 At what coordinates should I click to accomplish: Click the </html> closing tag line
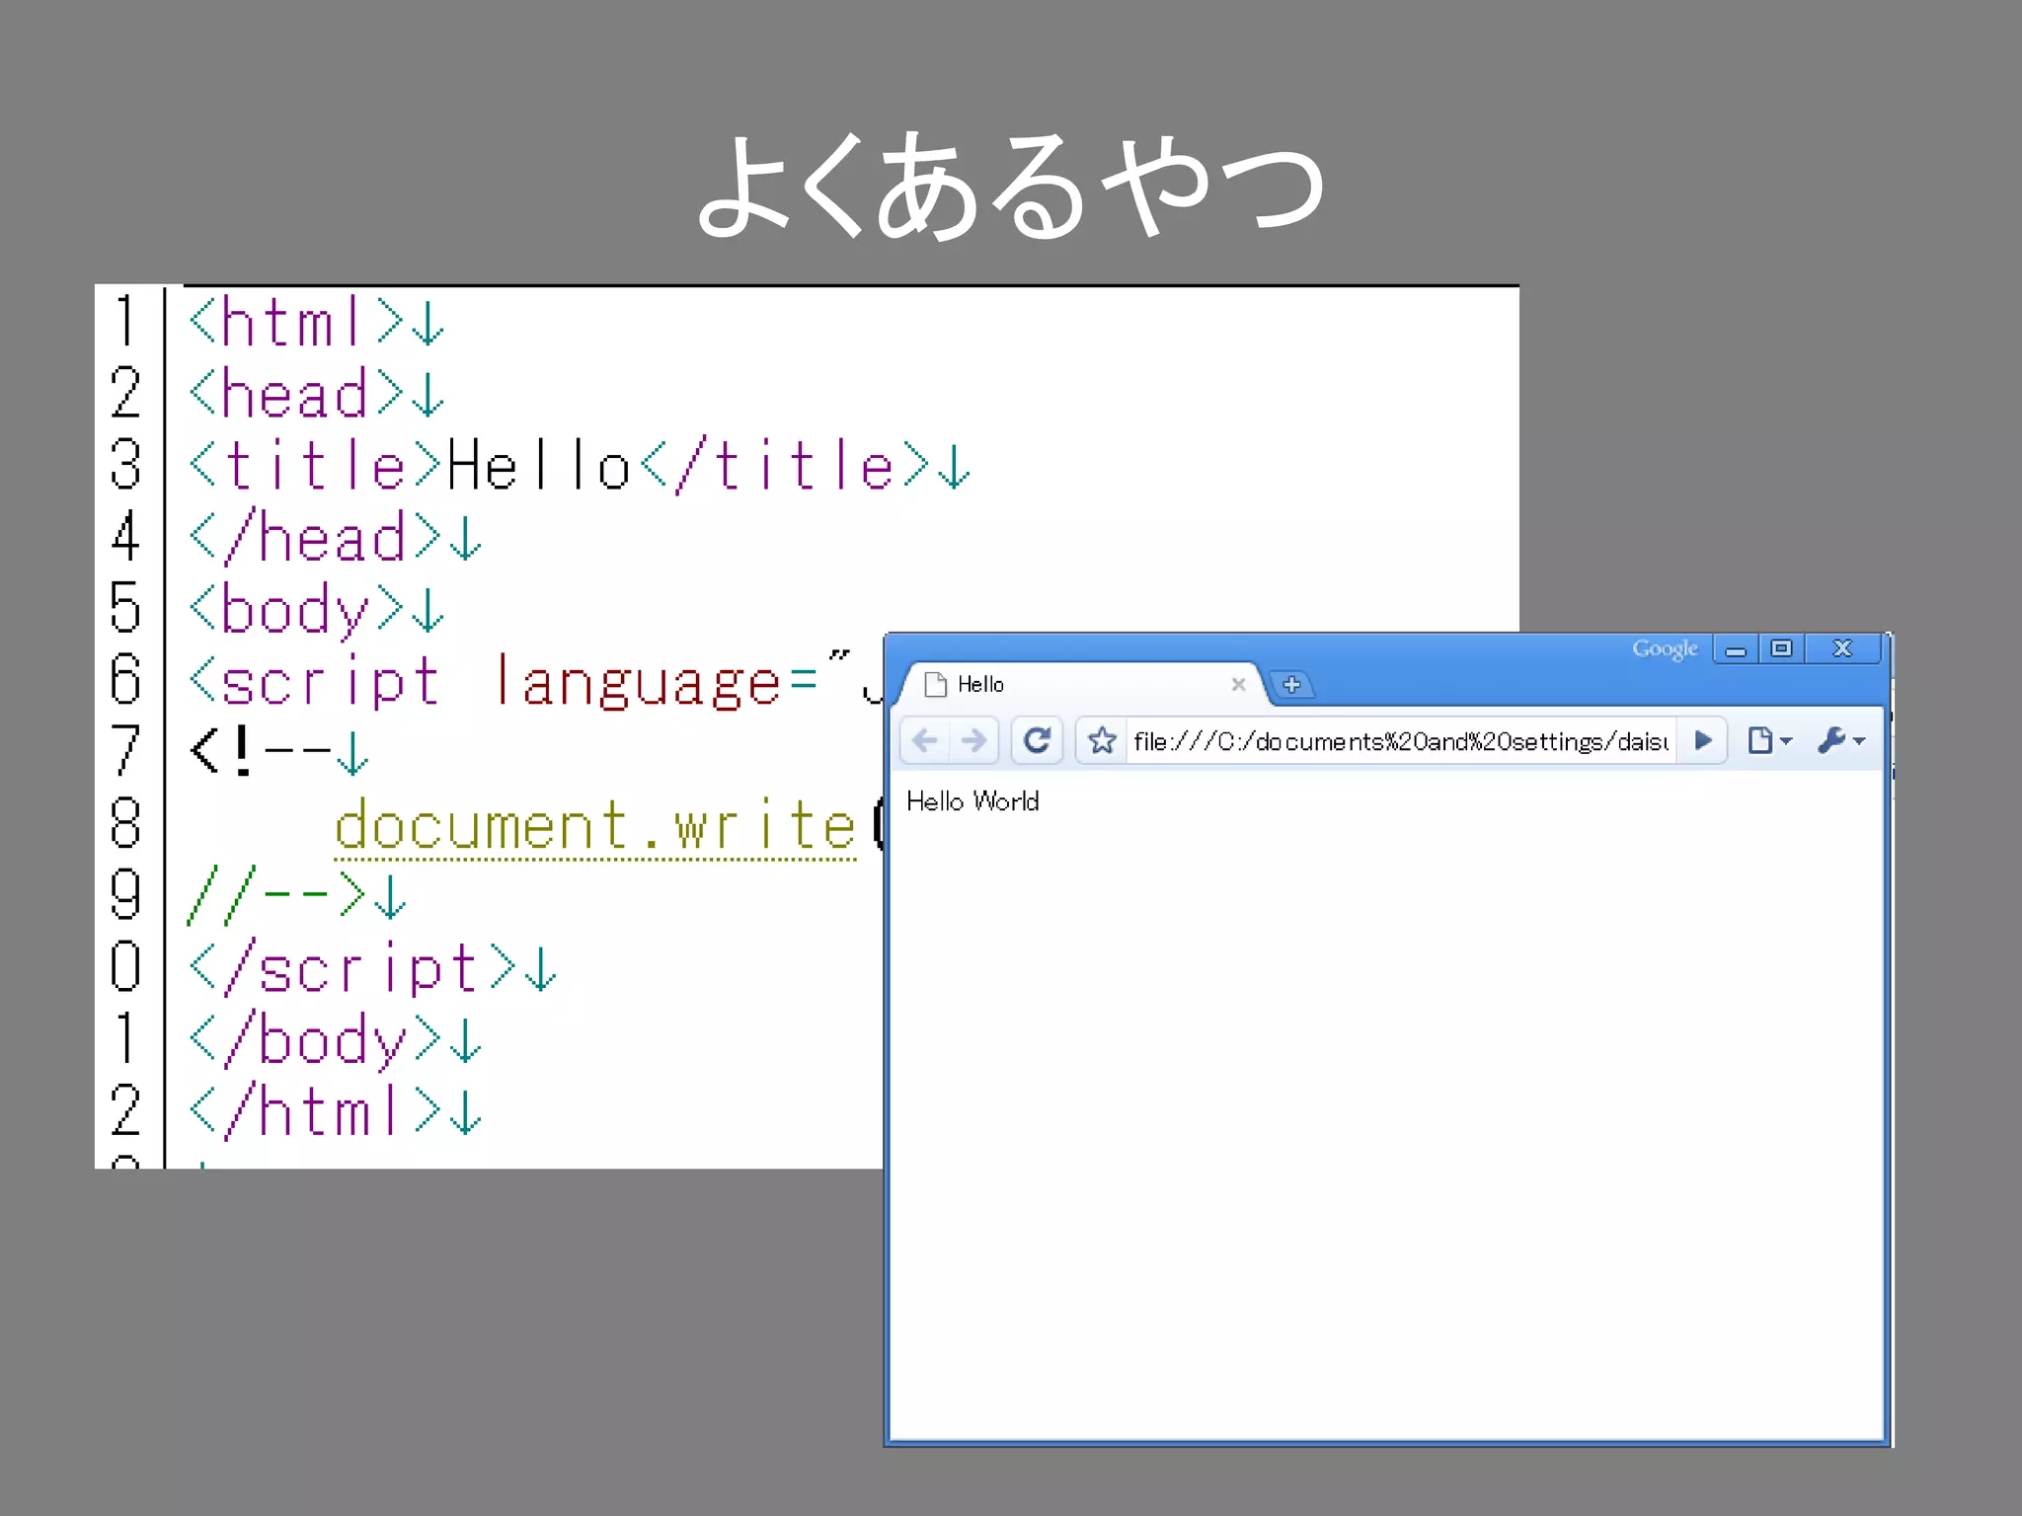point(336,1110)
